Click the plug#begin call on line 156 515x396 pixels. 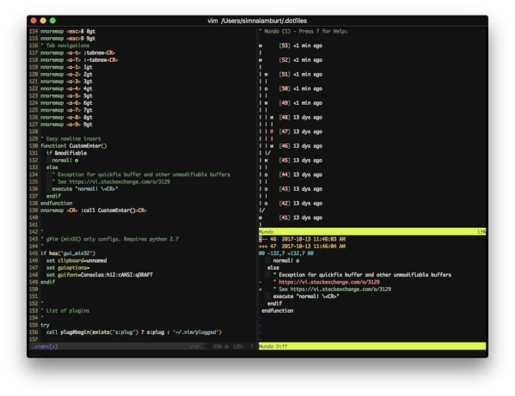coord(134,332)
